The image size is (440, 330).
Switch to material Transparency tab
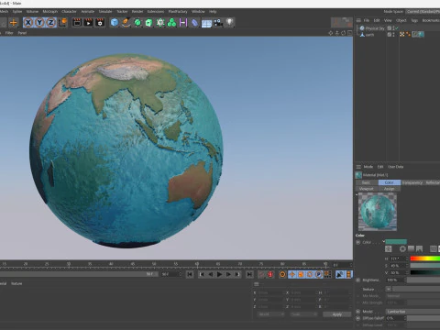412,182
